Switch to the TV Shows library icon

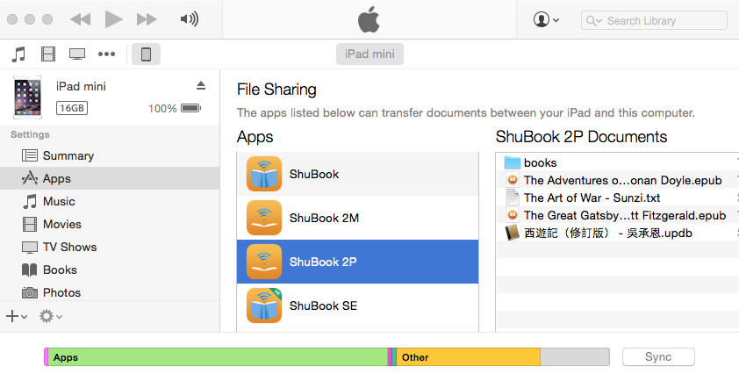[77, 54]
